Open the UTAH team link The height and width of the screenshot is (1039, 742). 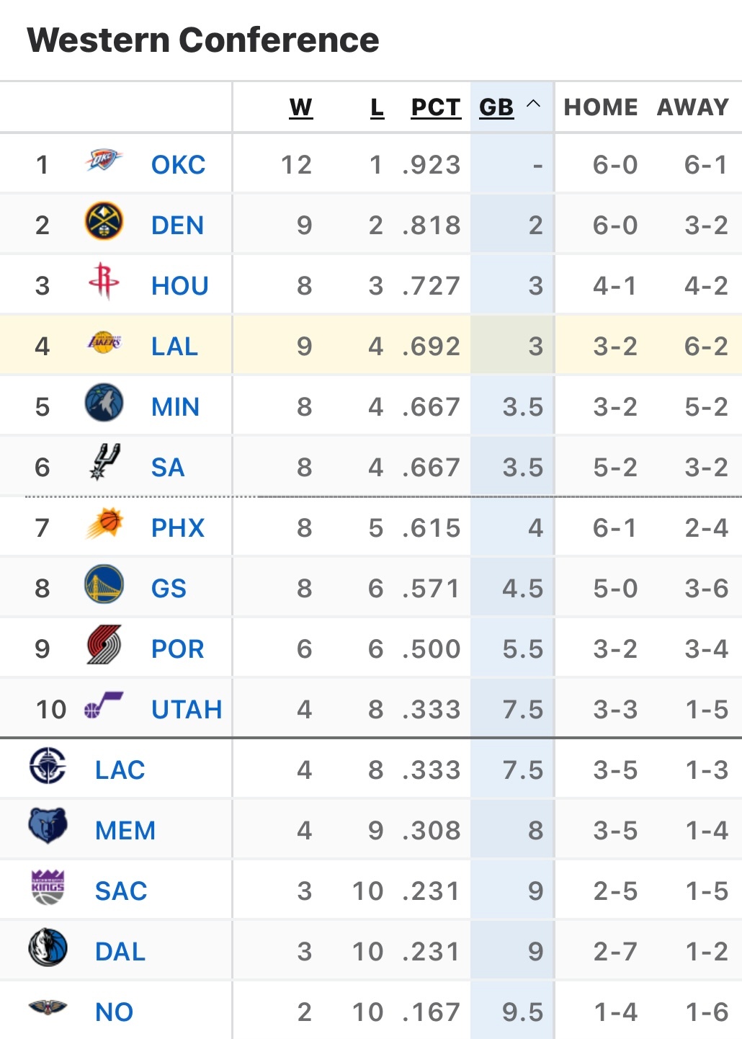pos(187,710)
